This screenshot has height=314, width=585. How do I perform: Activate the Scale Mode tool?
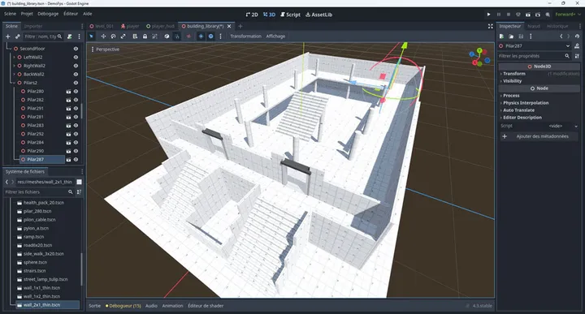[123, 37]
